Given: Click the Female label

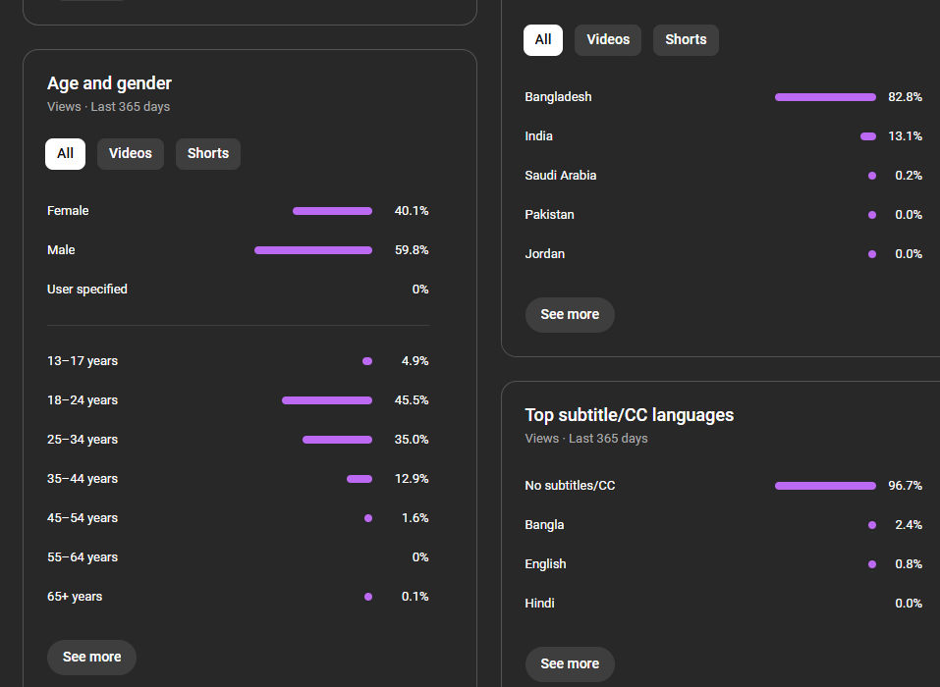Looking at the screenshot, I should pos(68,211).
